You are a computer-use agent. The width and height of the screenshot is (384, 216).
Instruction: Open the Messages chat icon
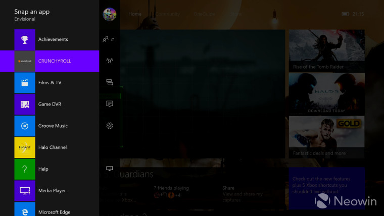click(x=110, y=82)
